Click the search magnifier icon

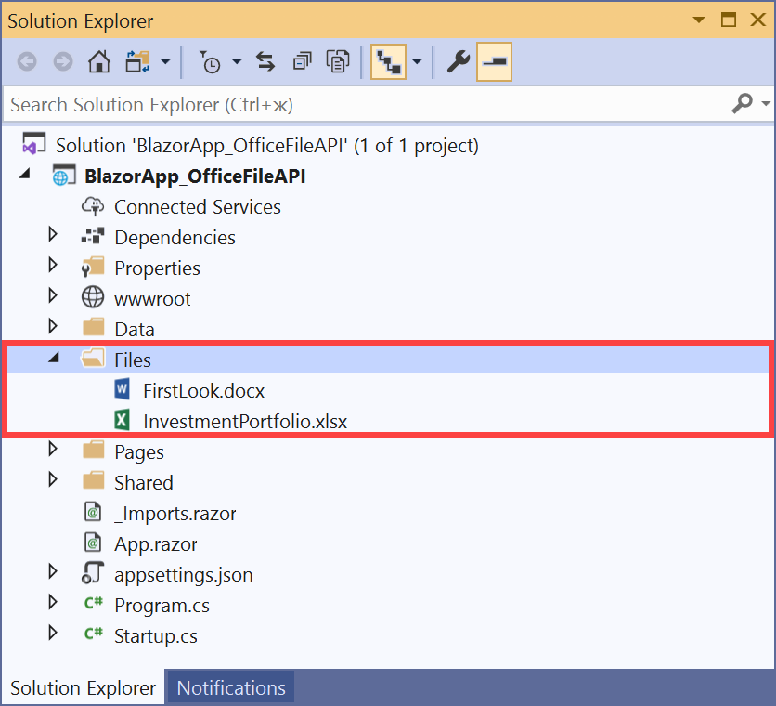coord(742,103)
